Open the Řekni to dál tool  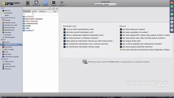36,3
